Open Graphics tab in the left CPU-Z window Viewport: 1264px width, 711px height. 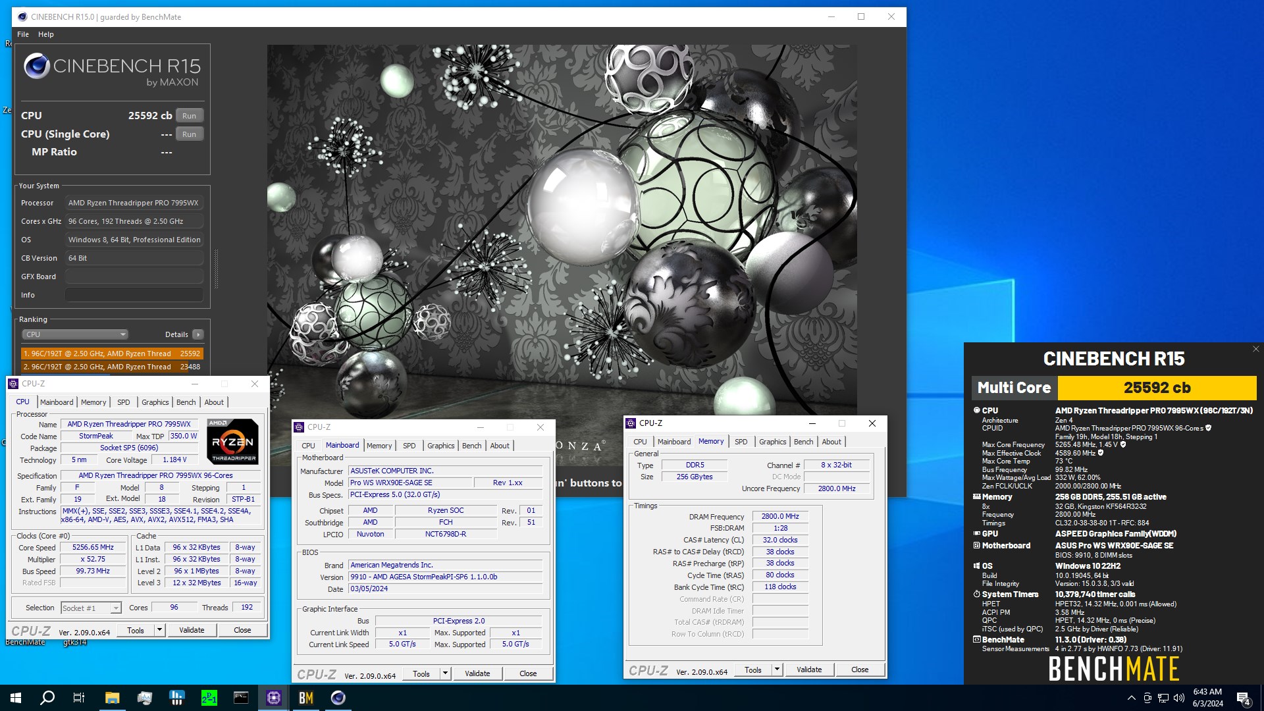pos(155,402)
